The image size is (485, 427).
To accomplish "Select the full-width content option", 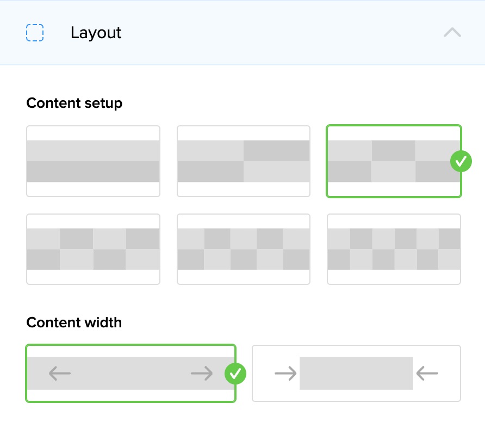I will tap(130, 374).
